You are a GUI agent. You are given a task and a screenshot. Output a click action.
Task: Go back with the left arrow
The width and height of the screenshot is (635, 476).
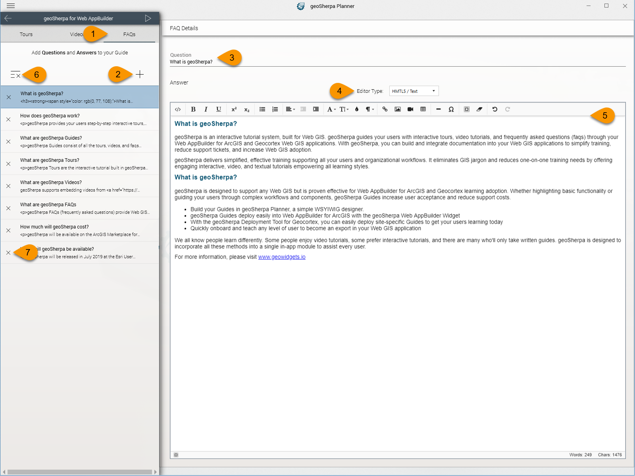(x=8, y=18)
